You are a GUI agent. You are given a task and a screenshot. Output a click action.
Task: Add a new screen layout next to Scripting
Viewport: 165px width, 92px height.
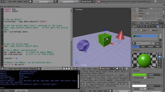click(49, 2)
